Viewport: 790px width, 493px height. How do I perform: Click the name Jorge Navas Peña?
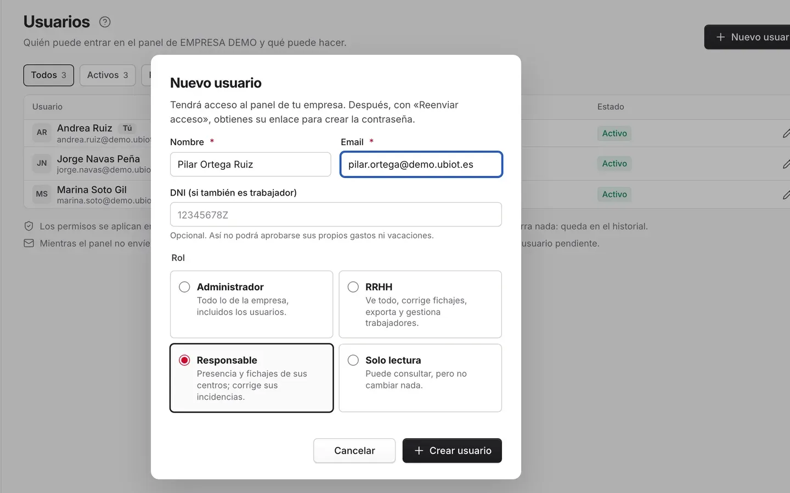99,159
